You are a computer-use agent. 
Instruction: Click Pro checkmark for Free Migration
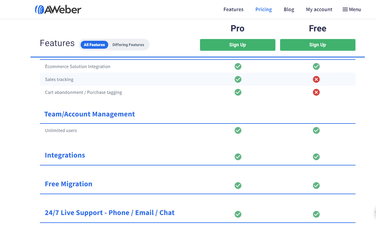[x=238, y=185]
